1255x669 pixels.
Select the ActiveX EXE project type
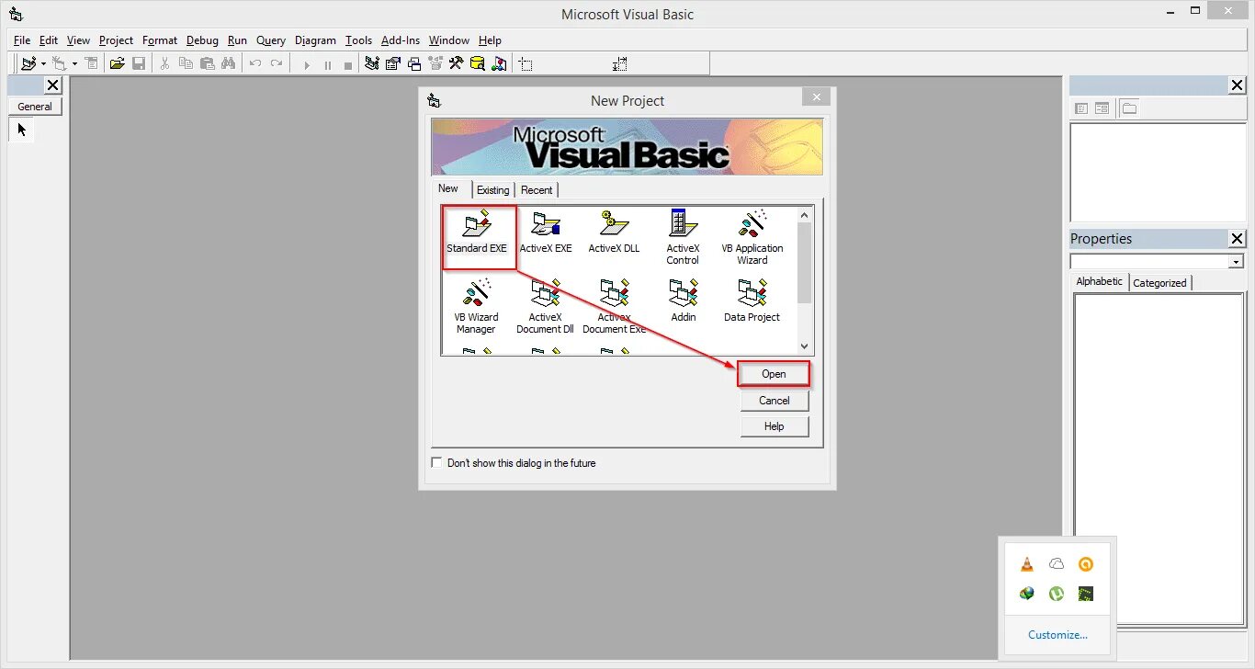pos(546,232)
